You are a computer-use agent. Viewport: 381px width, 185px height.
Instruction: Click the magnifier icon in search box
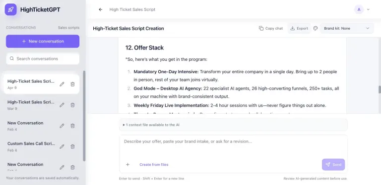[x=12, y=58]
